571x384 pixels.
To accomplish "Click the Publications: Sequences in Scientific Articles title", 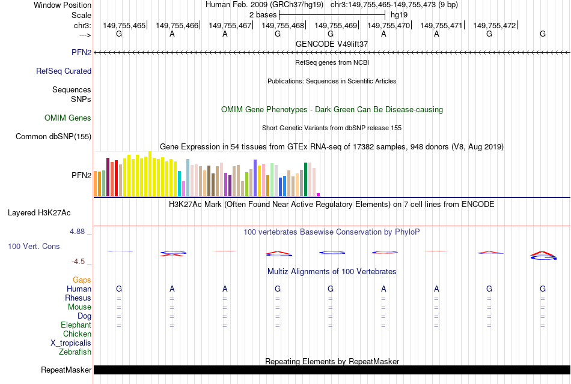I will (x=332, y=81).
